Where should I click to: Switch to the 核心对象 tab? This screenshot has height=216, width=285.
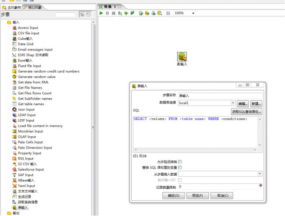click(x=33, y=7)
